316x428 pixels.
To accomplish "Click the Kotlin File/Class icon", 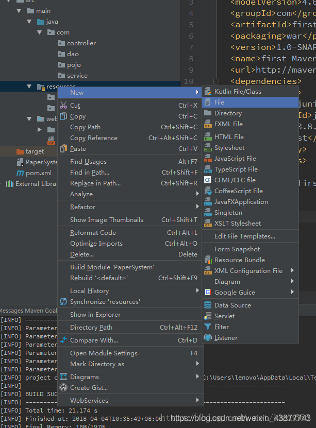I will click(208, 92).
